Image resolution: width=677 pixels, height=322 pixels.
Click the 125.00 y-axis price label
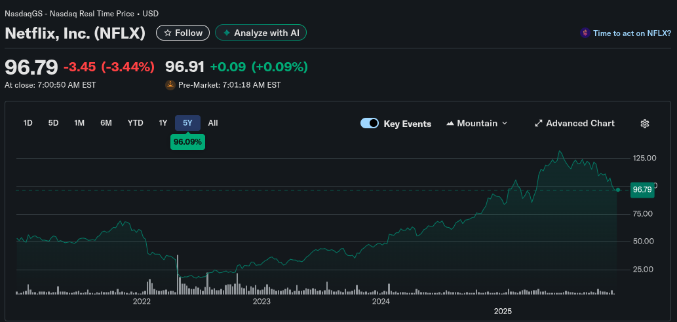point(644,158)
